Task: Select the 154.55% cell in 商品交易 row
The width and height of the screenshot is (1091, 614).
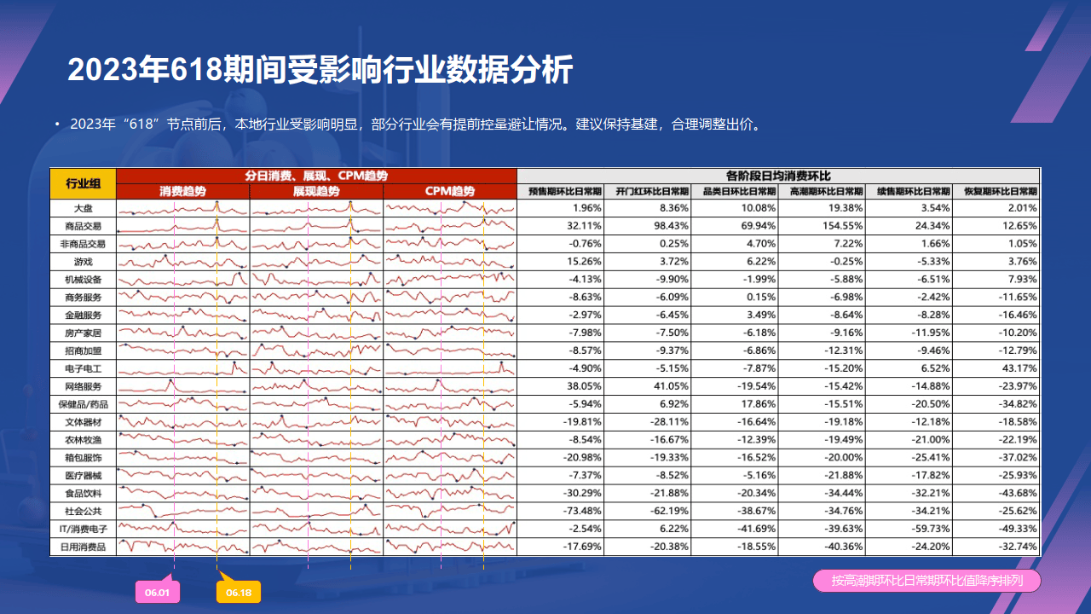Action: 822,226
